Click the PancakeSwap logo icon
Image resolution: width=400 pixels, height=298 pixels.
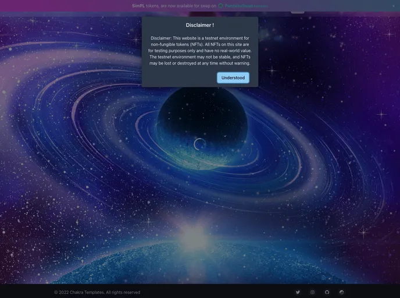pos(221,6)
